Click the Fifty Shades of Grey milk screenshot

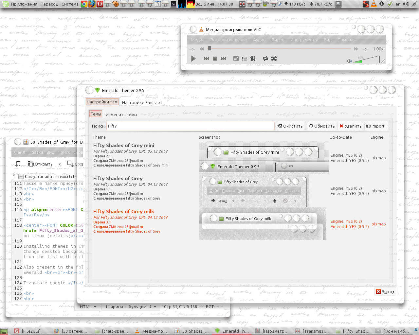(263, 224)
